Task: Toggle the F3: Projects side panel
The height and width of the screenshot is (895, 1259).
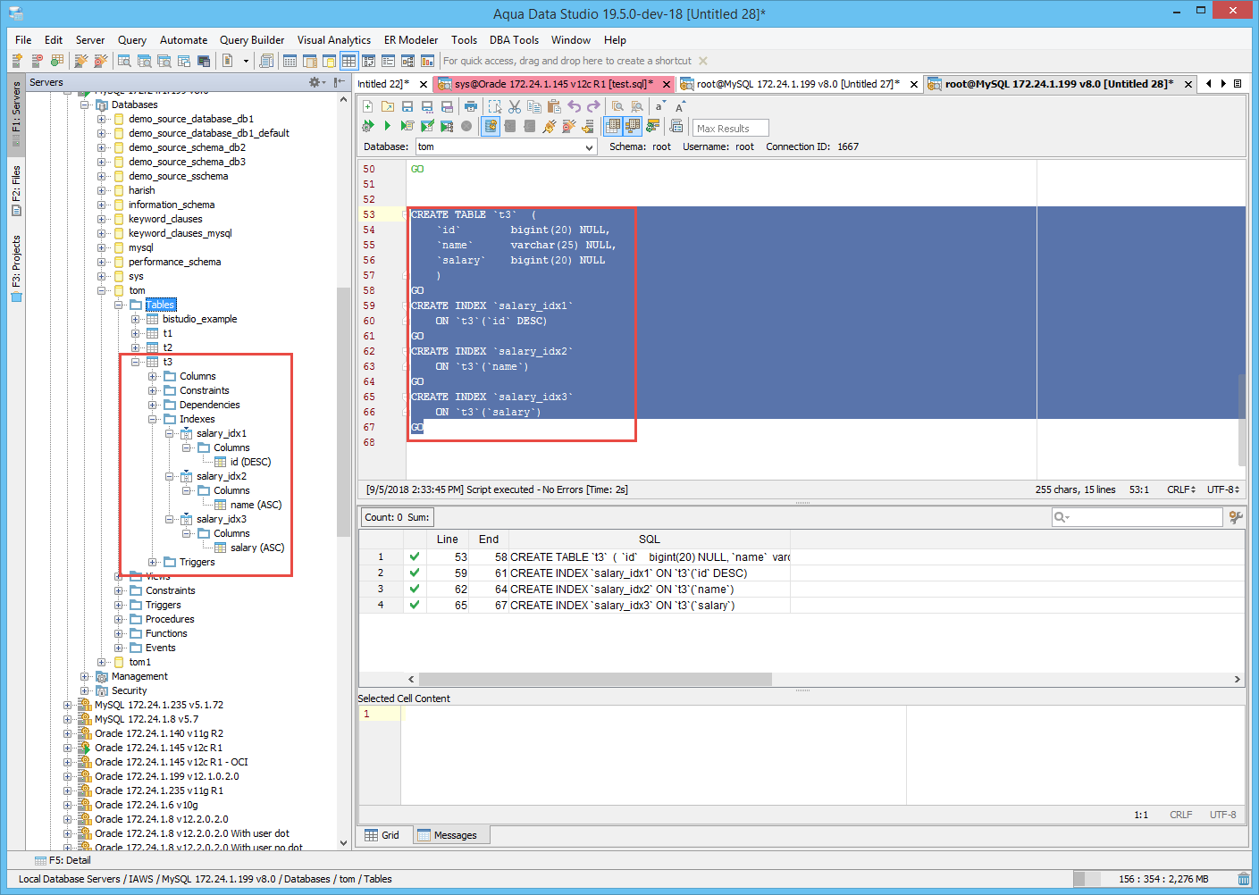Action: pyautogui.click(x=15, y=268)
